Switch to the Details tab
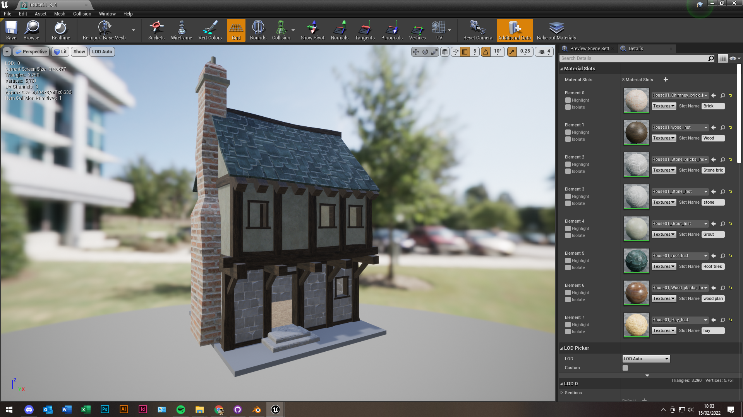Image resolution: width=743 pixels, height=417 pixels. click(x=646, y=48)
